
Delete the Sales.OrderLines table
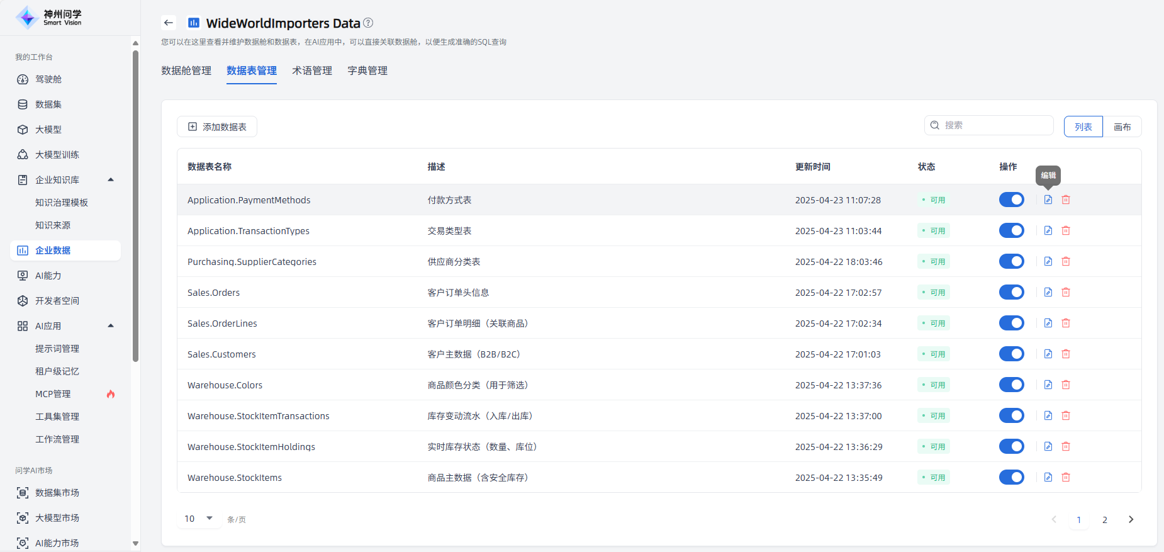[x=1066, y=323]
